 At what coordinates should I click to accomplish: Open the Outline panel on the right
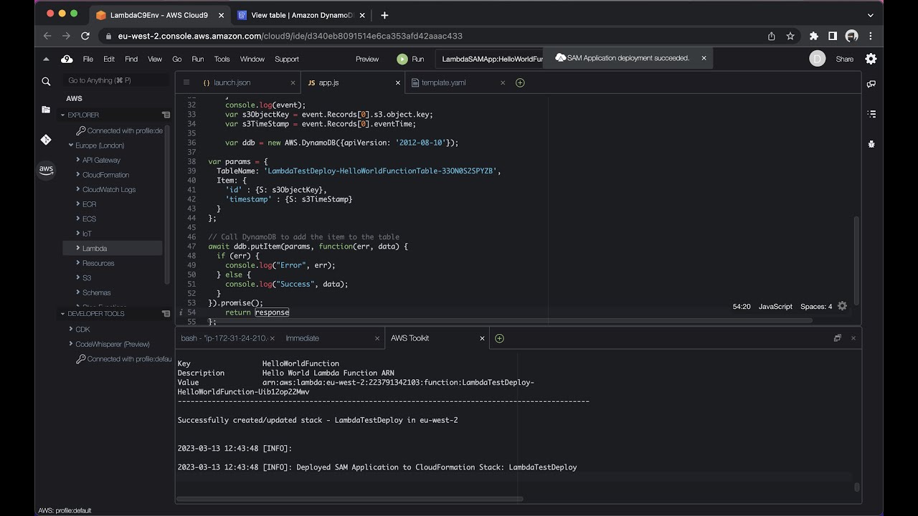point(871,114)
